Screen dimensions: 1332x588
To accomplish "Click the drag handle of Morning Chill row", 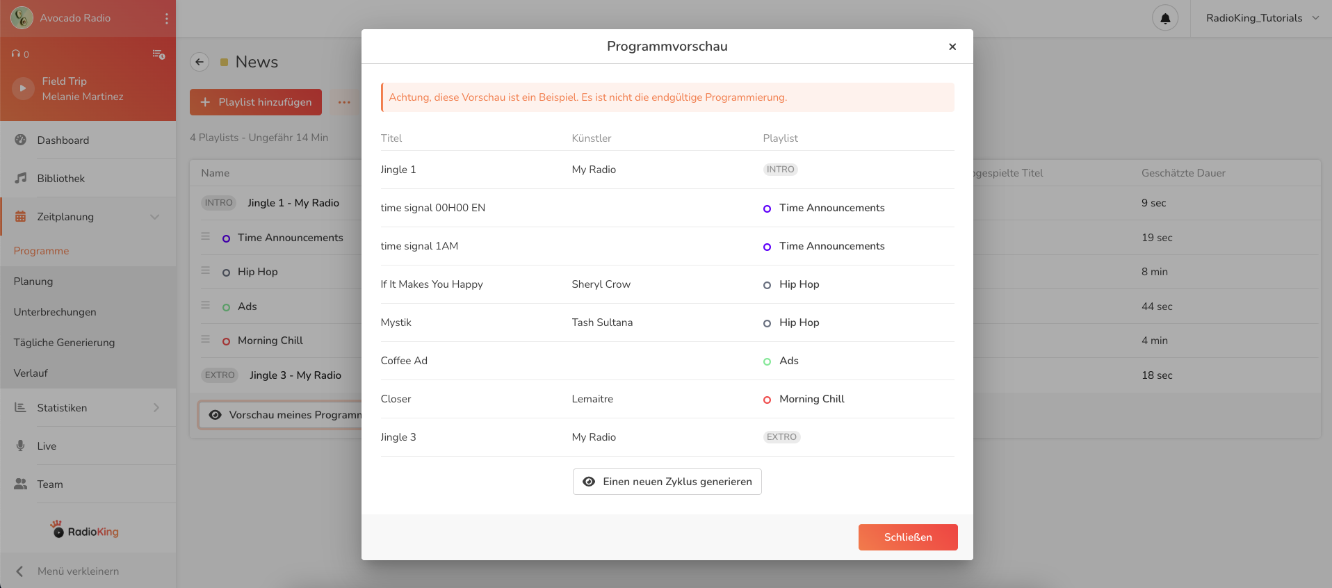I will (206, 339).
